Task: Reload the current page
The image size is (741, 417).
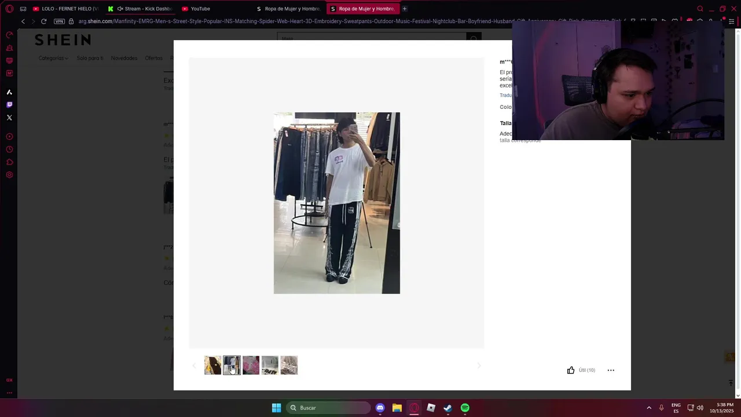Action: pos(43,21)
